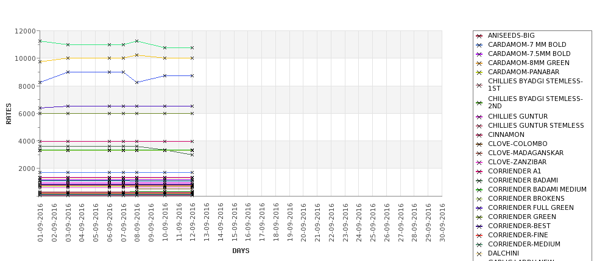The image size is (594, 261).
Task: Click the 6000 tick label
Action: point(27,114)
